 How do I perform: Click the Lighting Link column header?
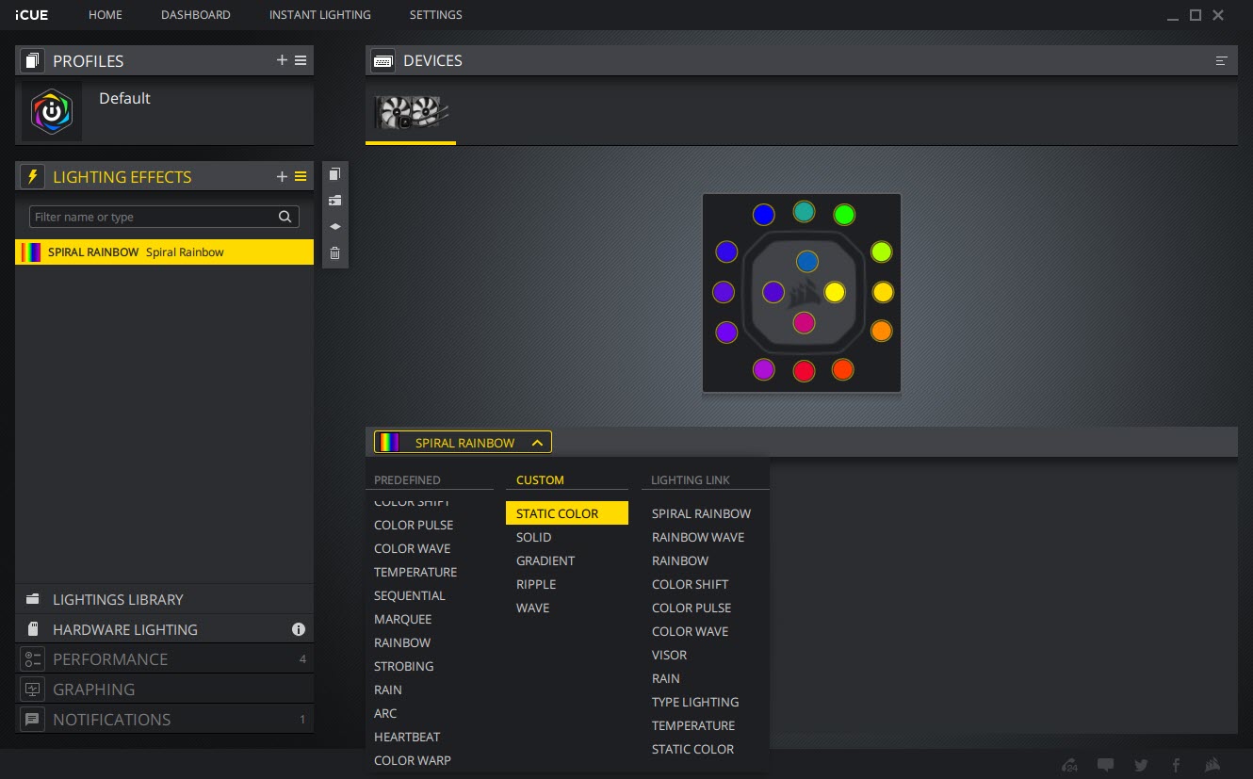[x=691, y=479]
